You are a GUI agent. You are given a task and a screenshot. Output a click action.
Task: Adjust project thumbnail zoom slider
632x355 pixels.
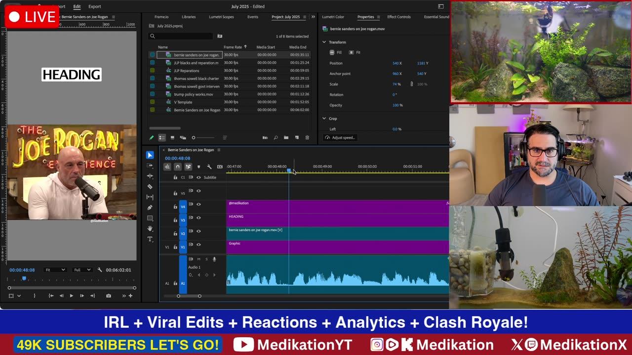[x=203, y=138]
